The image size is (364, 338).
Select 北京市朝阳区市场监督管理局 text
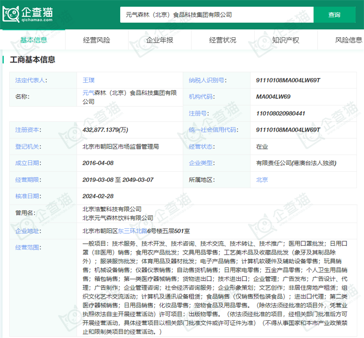click(121, 146)
